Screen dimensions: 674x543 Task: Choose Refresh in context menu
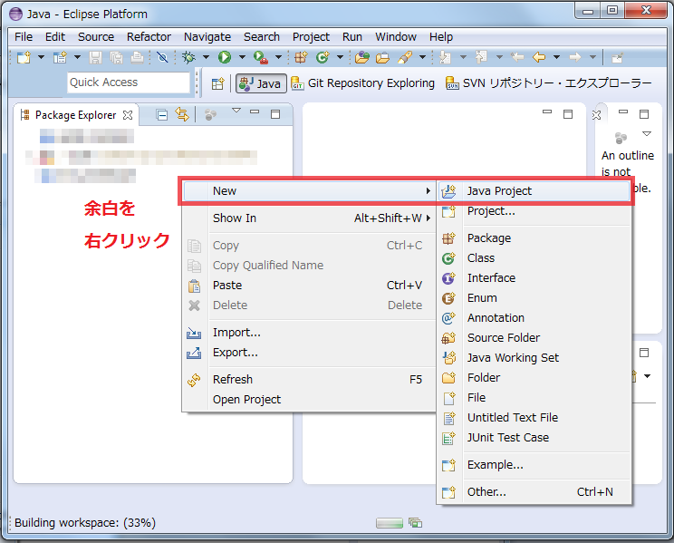pos(309,380)
